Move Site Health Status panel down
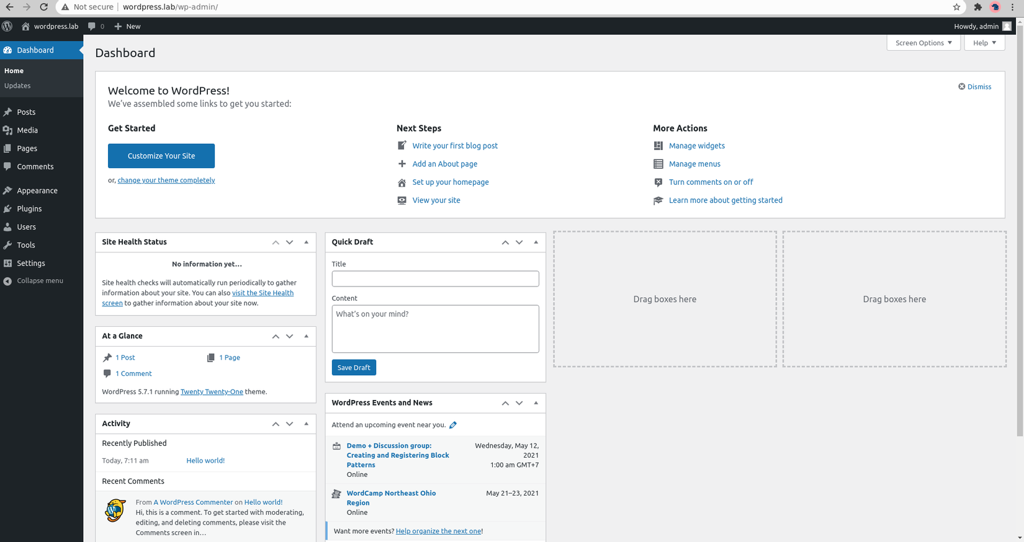Viewport: 1024px width, 542px height. point(289,242)
